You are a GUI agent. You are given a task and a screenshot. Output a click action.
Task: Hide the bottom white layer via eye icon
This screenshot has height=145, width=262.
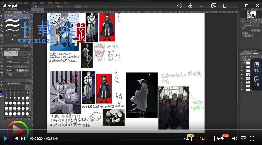[242, 90]
